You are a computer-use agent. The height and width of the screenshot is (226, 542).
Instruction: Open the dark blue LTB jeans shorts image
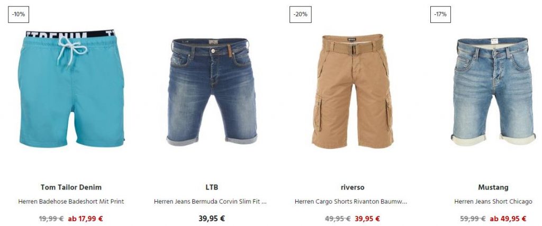[212, 92]
